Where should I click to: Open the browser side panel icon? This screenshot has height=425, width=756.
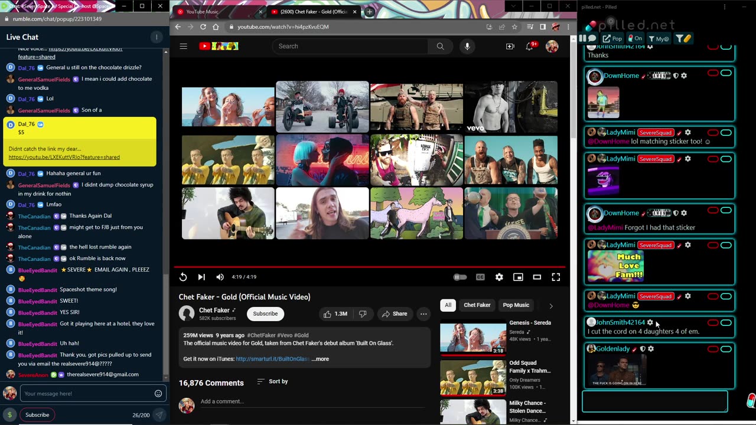point(542,27)
